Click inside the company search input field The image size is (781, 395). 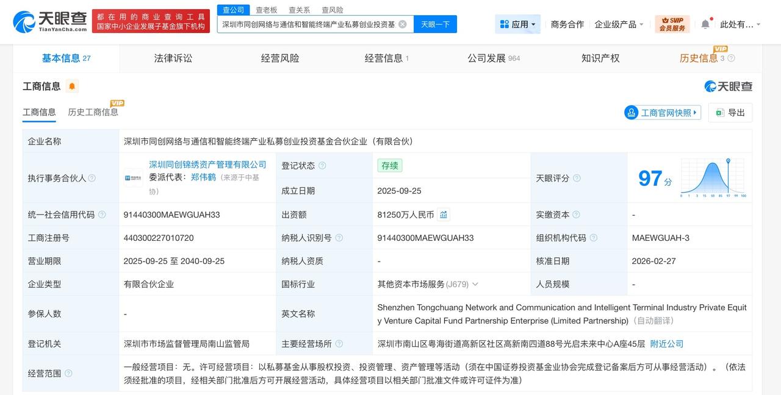point(305,23)
